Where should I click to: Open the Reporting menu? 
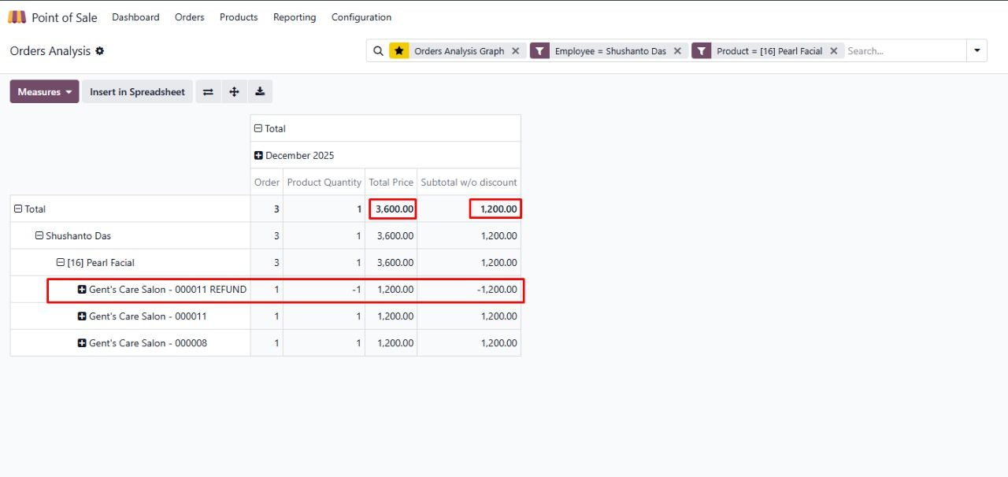[x=295, y=17]
